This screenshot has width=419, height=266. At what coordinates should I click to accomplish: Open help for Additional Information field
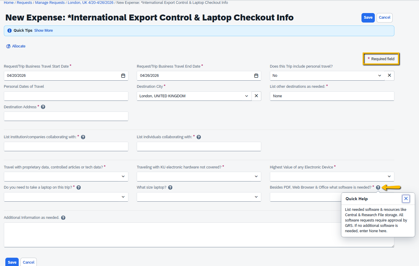(x=63, y=217)
